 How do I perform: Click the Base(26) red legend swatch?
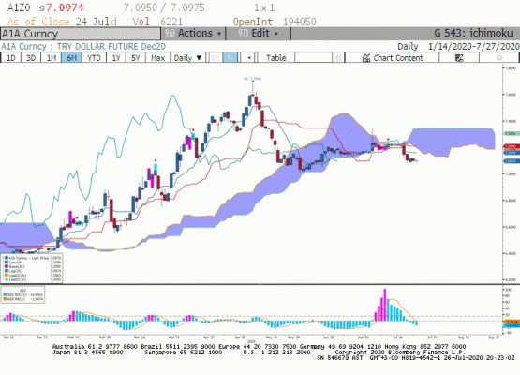pyautogui.click(x=7, y=266)
